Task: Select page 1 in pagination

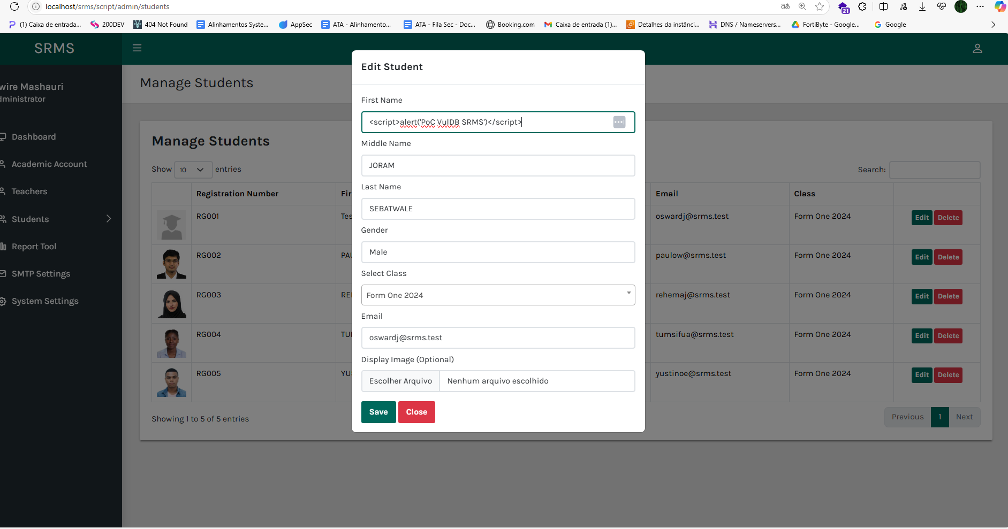Action: pos(939,417)
